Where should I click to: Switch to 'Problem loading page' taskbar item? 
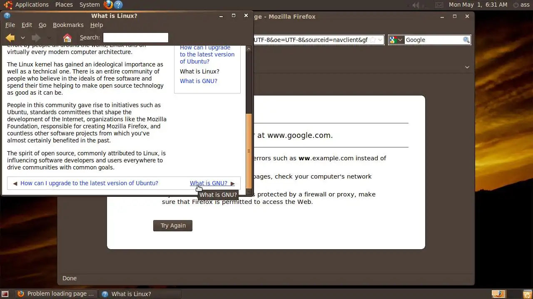56,294
